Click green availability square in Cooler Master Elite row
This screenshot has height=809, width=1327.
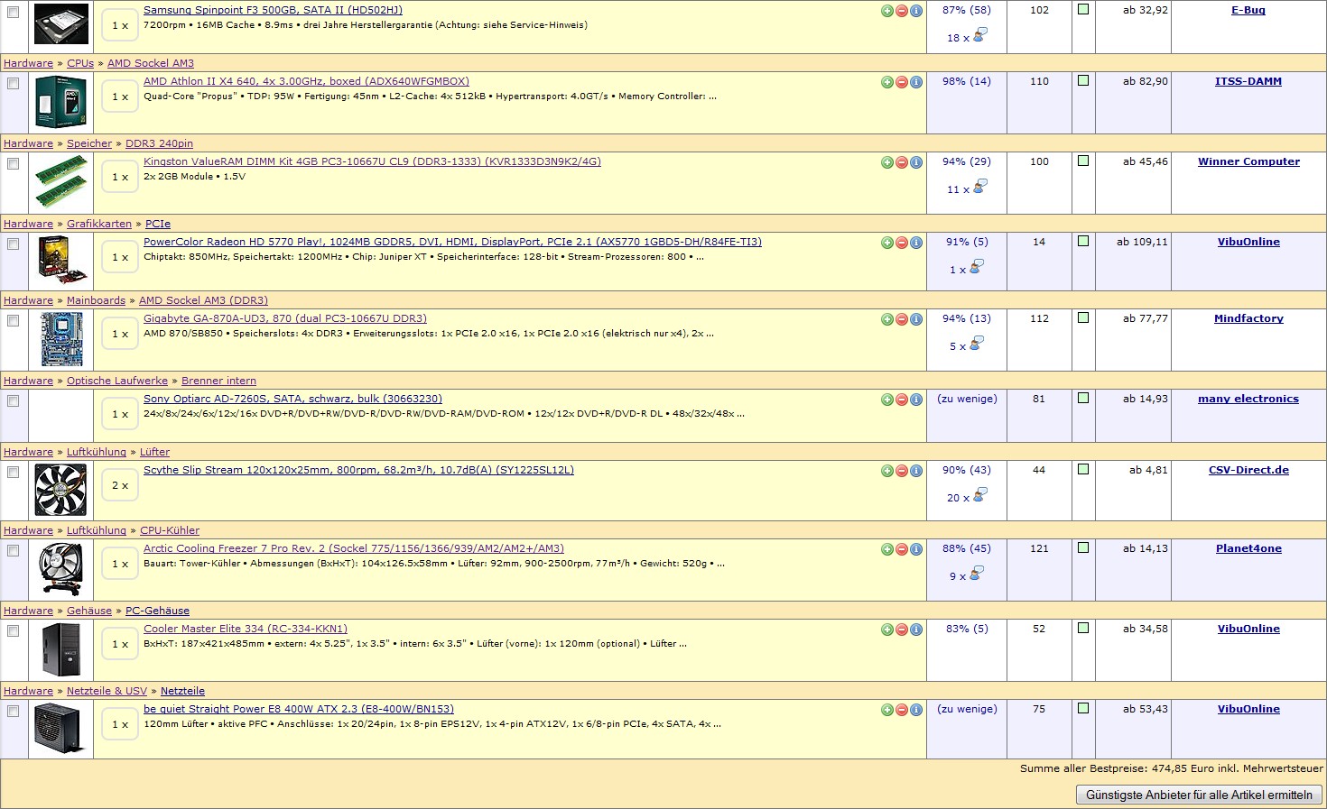coord(1083,628)
